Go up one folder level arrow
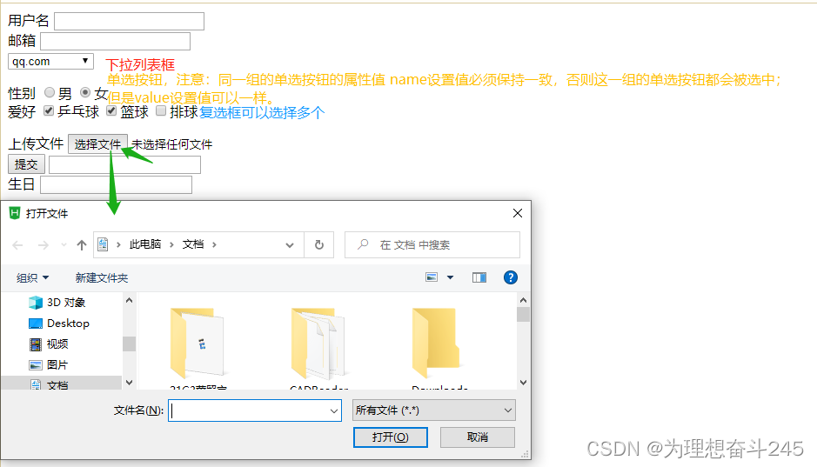 [81, 244]
